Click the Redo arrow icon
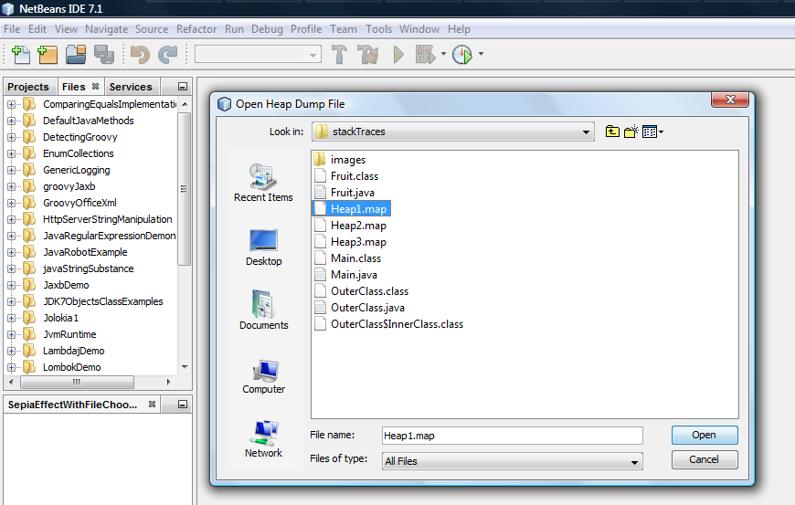 tap(168, 54)
